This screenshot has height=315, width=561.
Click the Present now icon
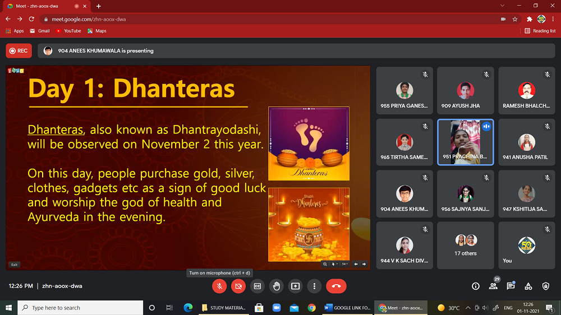point(296,286)
